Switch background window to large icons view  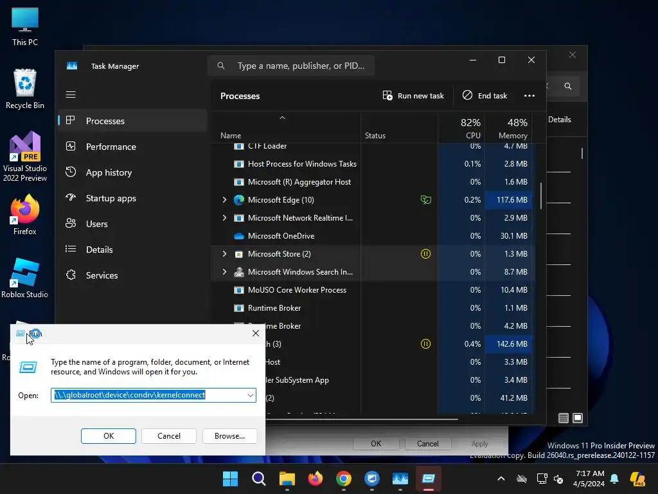click(x=578, y=418)
